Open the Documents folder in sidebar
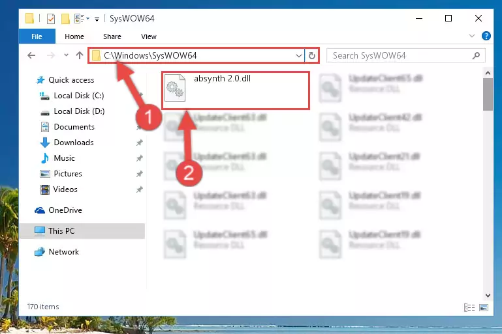 pyautogui.click(x=74, y=127)
